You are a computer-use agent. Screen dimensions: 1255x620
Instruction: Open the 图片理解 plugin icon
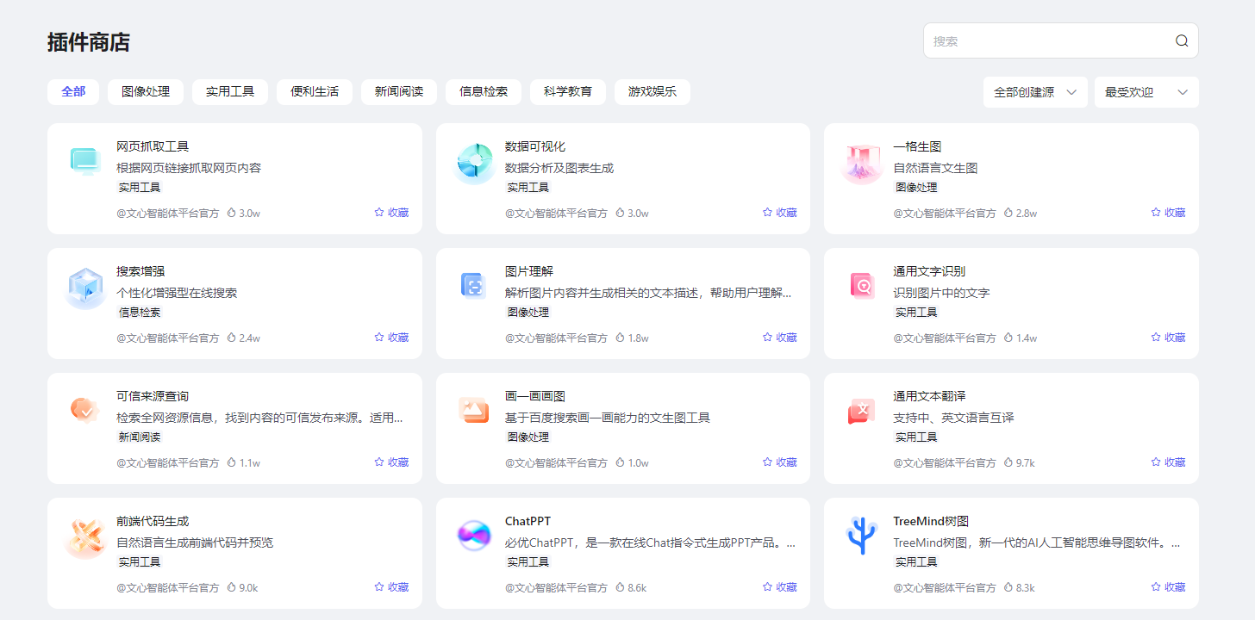[474, 288]
